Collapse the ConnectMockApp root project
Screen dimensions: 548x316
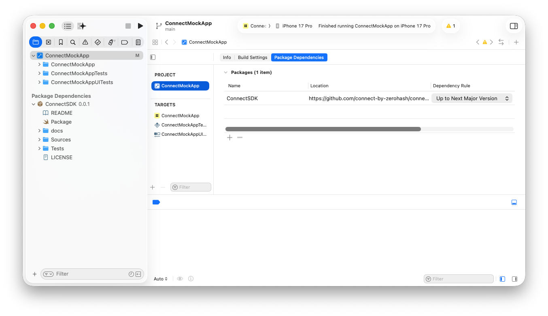coord(33,56)
